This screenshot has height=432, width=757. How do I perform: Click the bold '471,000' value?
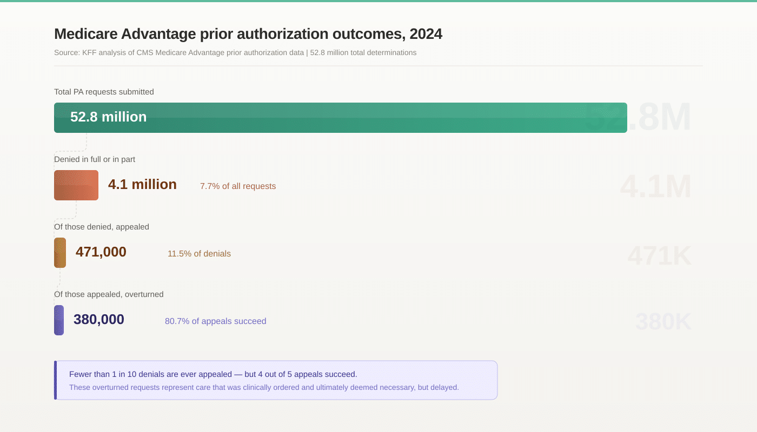click(101, 252)
